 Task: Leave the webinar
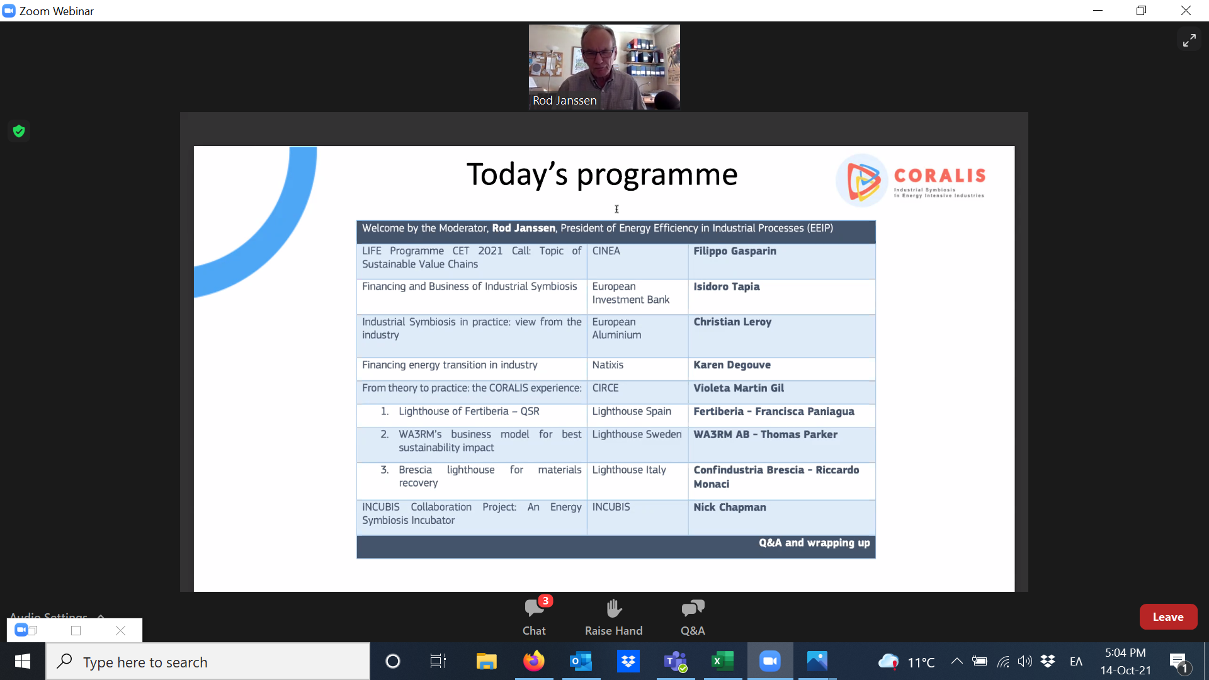tap(1168, 617)
